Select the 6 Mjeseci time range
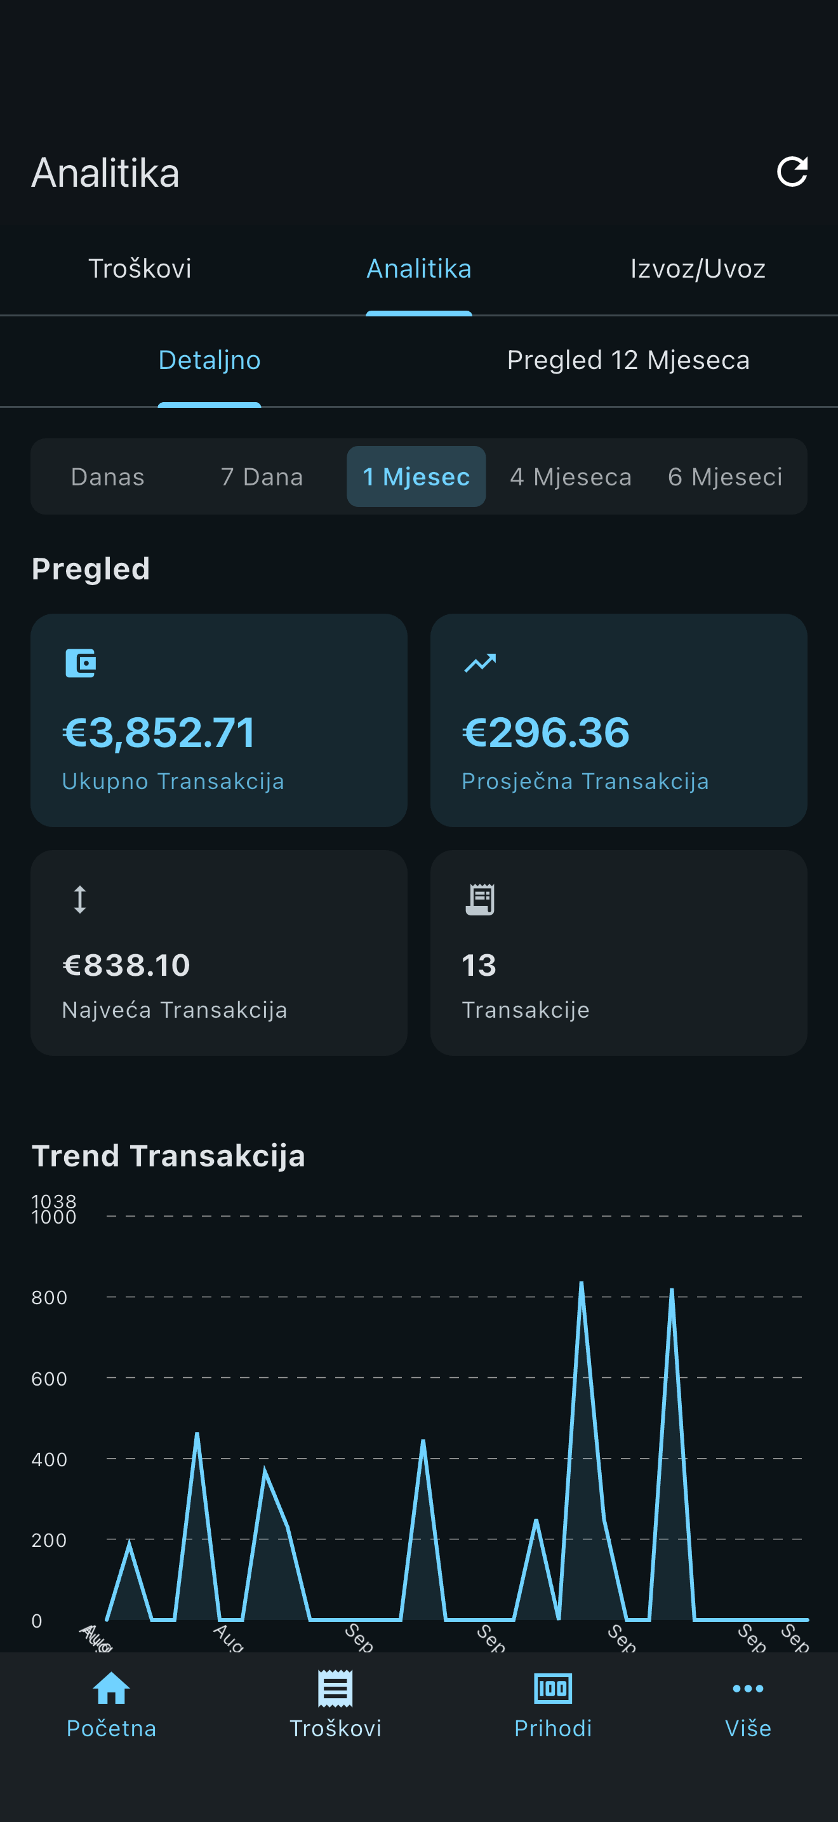Viewport: 838px width, 1822px height. coord(725,476)
